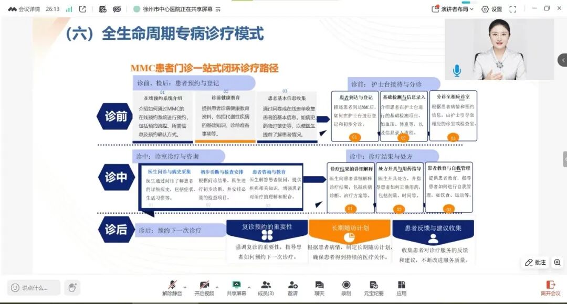Image resolution: width=567 pixels, height=304 pixels.
Task: Click the magnifier zoom-in icon beside 批注
Action: pos(557,263)
